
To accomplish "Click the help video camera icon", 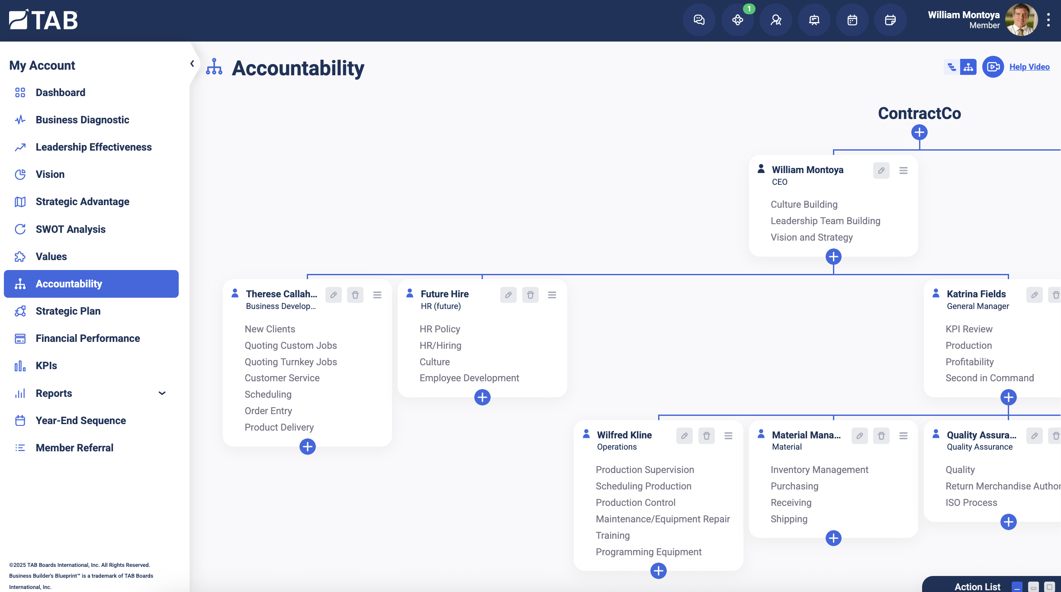I will pos(993,67).
